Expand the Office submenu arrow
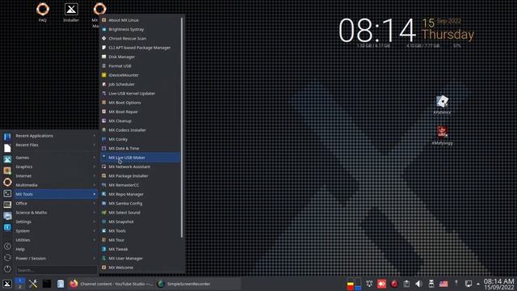Image resolution: width=517 pixels, height=291 pixels. coord(95,203)
